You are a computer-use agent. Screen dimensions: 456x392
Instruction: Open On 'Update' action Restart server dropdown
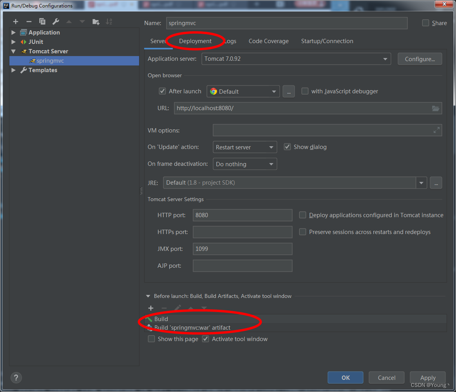pos(245,147)
